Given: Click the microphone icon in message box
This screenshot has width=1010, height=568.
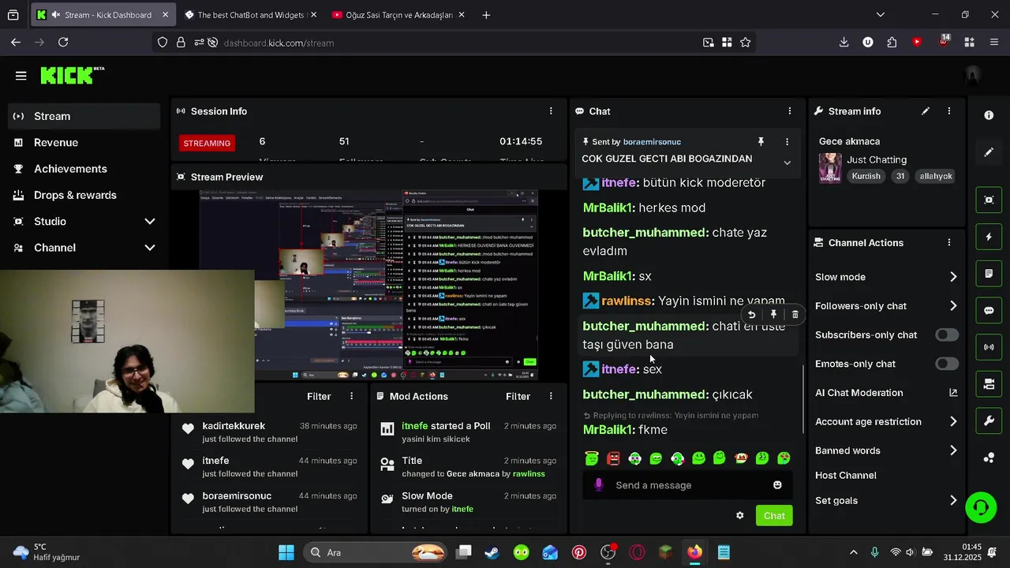Looking at the screenshot, I should point(598,485).
